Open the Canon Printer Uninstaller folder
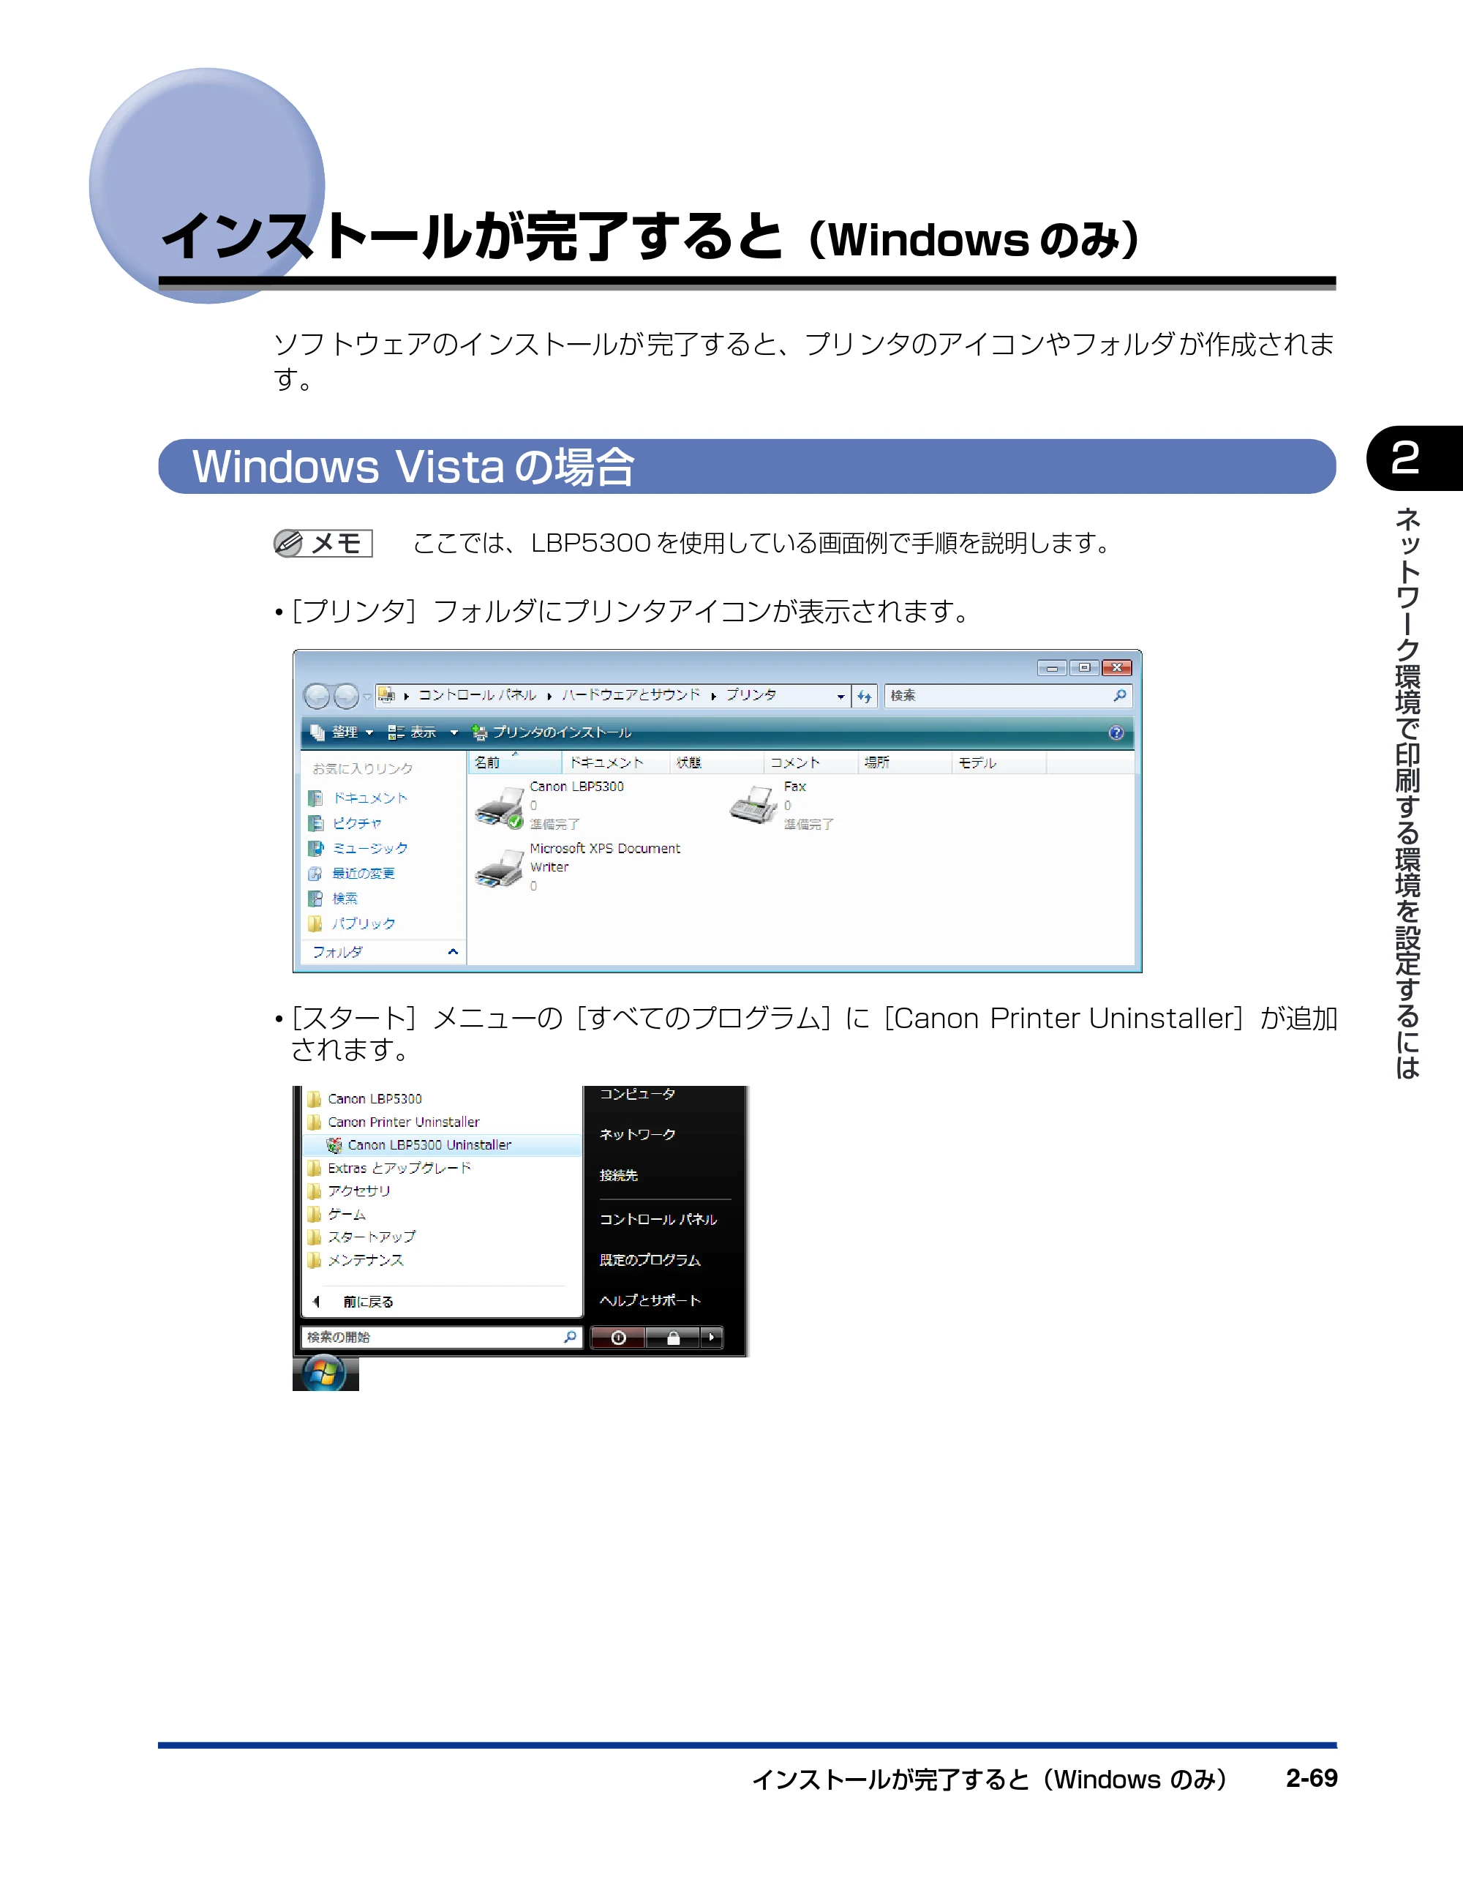This screenshot has width=1463, height=1882. tap(393, 1122)
